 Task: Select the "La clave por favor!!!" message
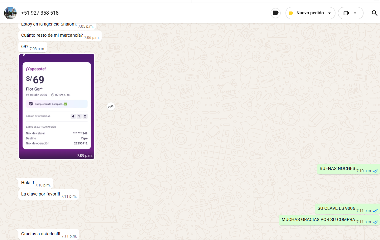(41, 194)
